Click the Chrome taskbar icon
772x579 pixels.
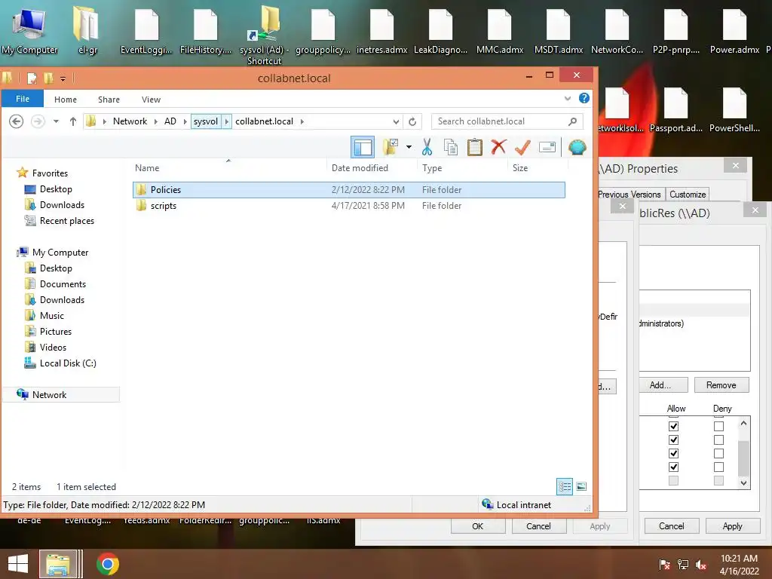[107, 564]
